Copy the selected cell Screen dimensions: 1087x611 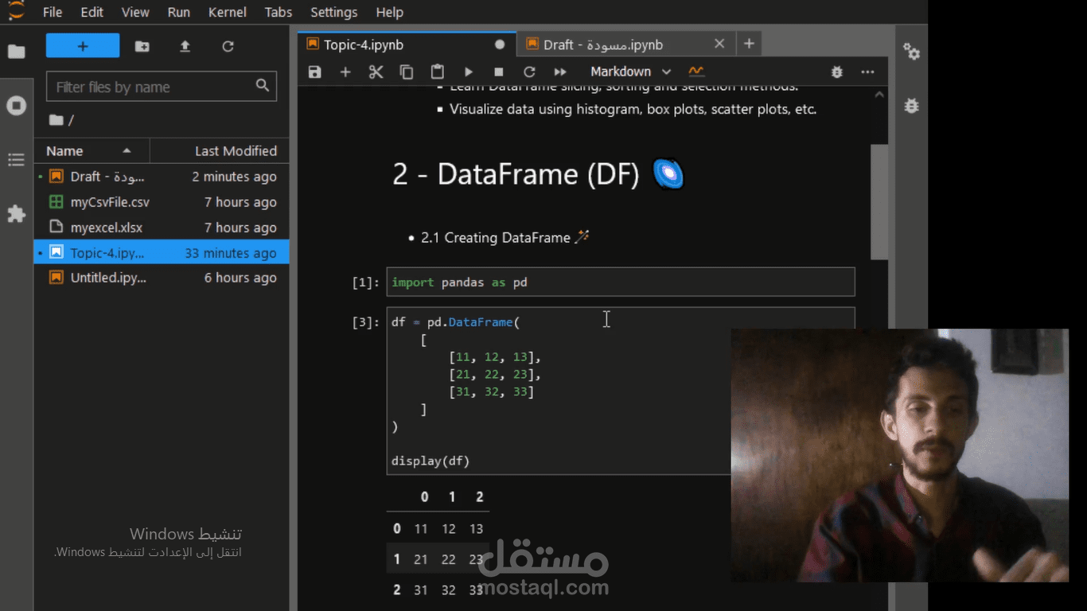tap(407, 72)
